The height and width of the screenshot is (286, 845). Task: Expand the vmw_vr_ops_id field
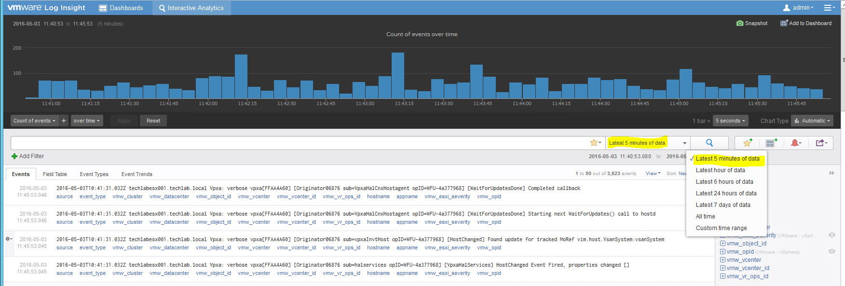click(x=722, y=276)
